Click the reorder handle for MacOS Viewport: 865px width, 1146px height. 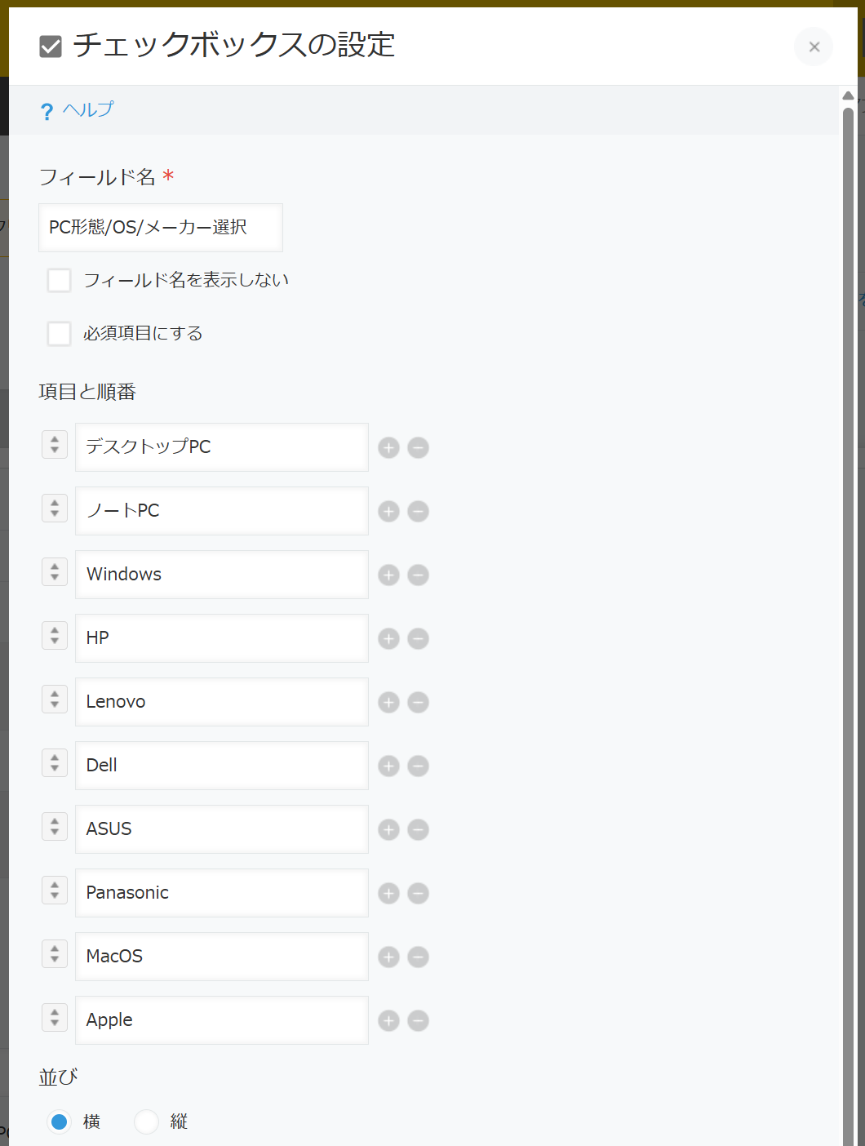(55, 954)
